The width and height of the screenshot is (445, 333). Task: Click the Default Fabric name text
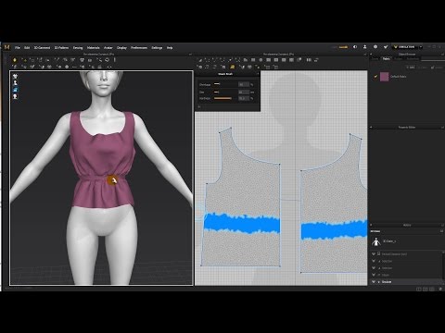(399, 77)
